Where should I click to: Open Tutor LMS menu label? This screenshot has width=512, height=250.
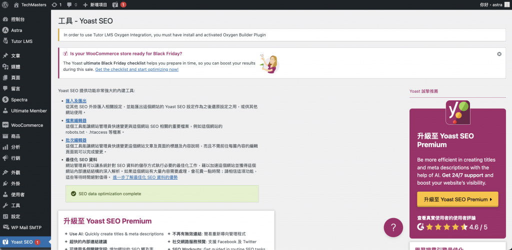pyautogui.click(x=22, y=41)
